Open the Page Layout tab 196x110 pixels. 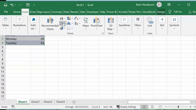click(43, 12)
